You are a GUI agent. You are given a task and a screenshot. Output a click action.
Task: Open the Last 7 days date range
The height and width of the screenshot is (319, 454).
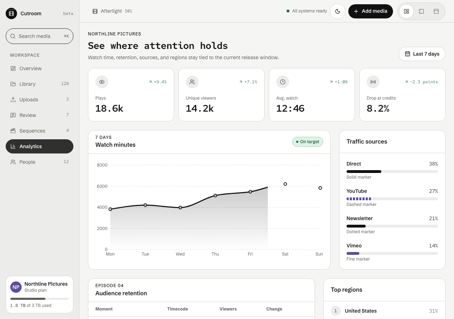[422, 54]
